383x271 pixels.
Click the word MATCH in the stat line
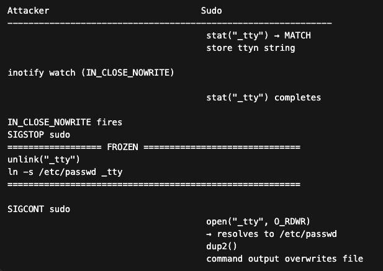click(x=297, y=35)
